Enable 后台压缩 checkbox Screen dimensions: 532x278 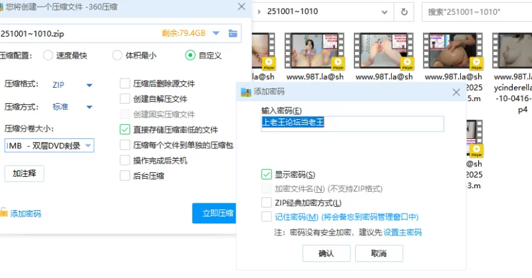[x=125, y=176]
